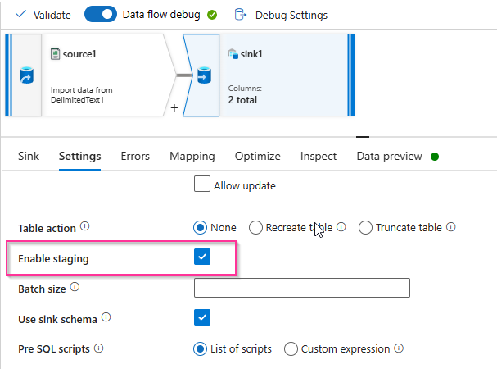Click info icon beside Use sink schema

pos(106,317)
